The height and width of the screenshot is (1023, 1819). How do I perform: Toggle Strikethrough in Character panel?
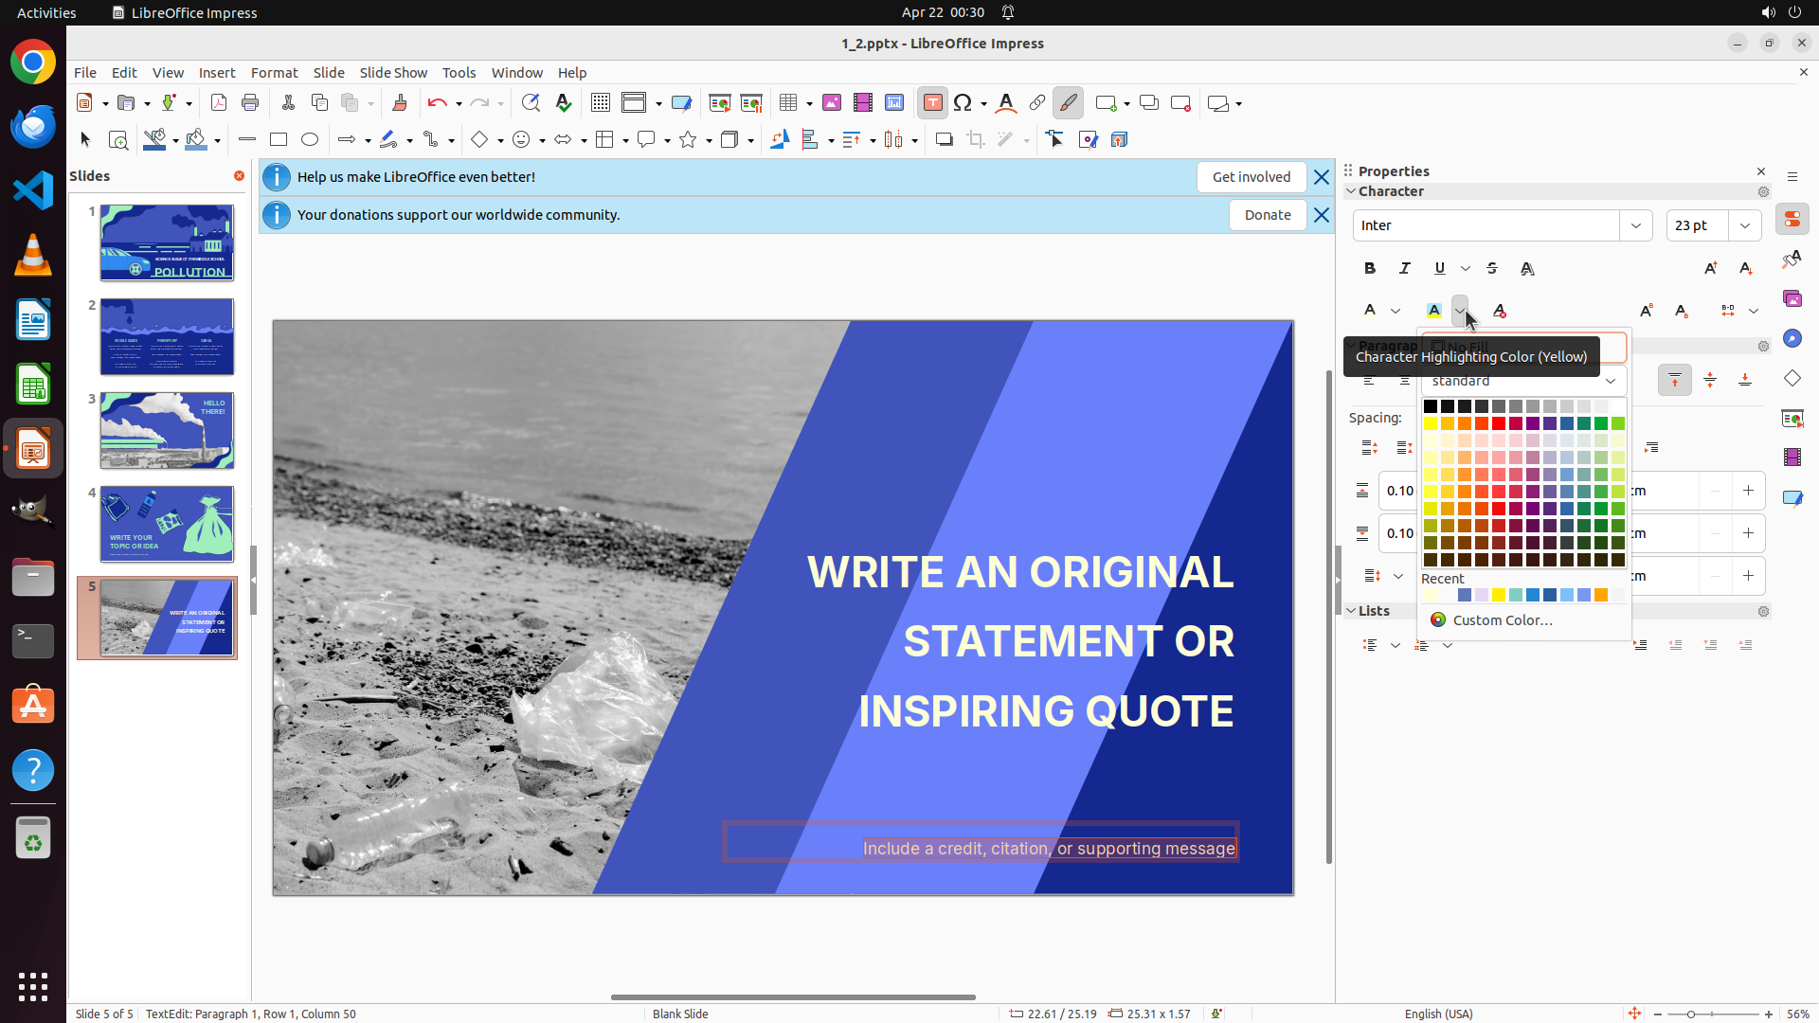(x=1492, y=268)
